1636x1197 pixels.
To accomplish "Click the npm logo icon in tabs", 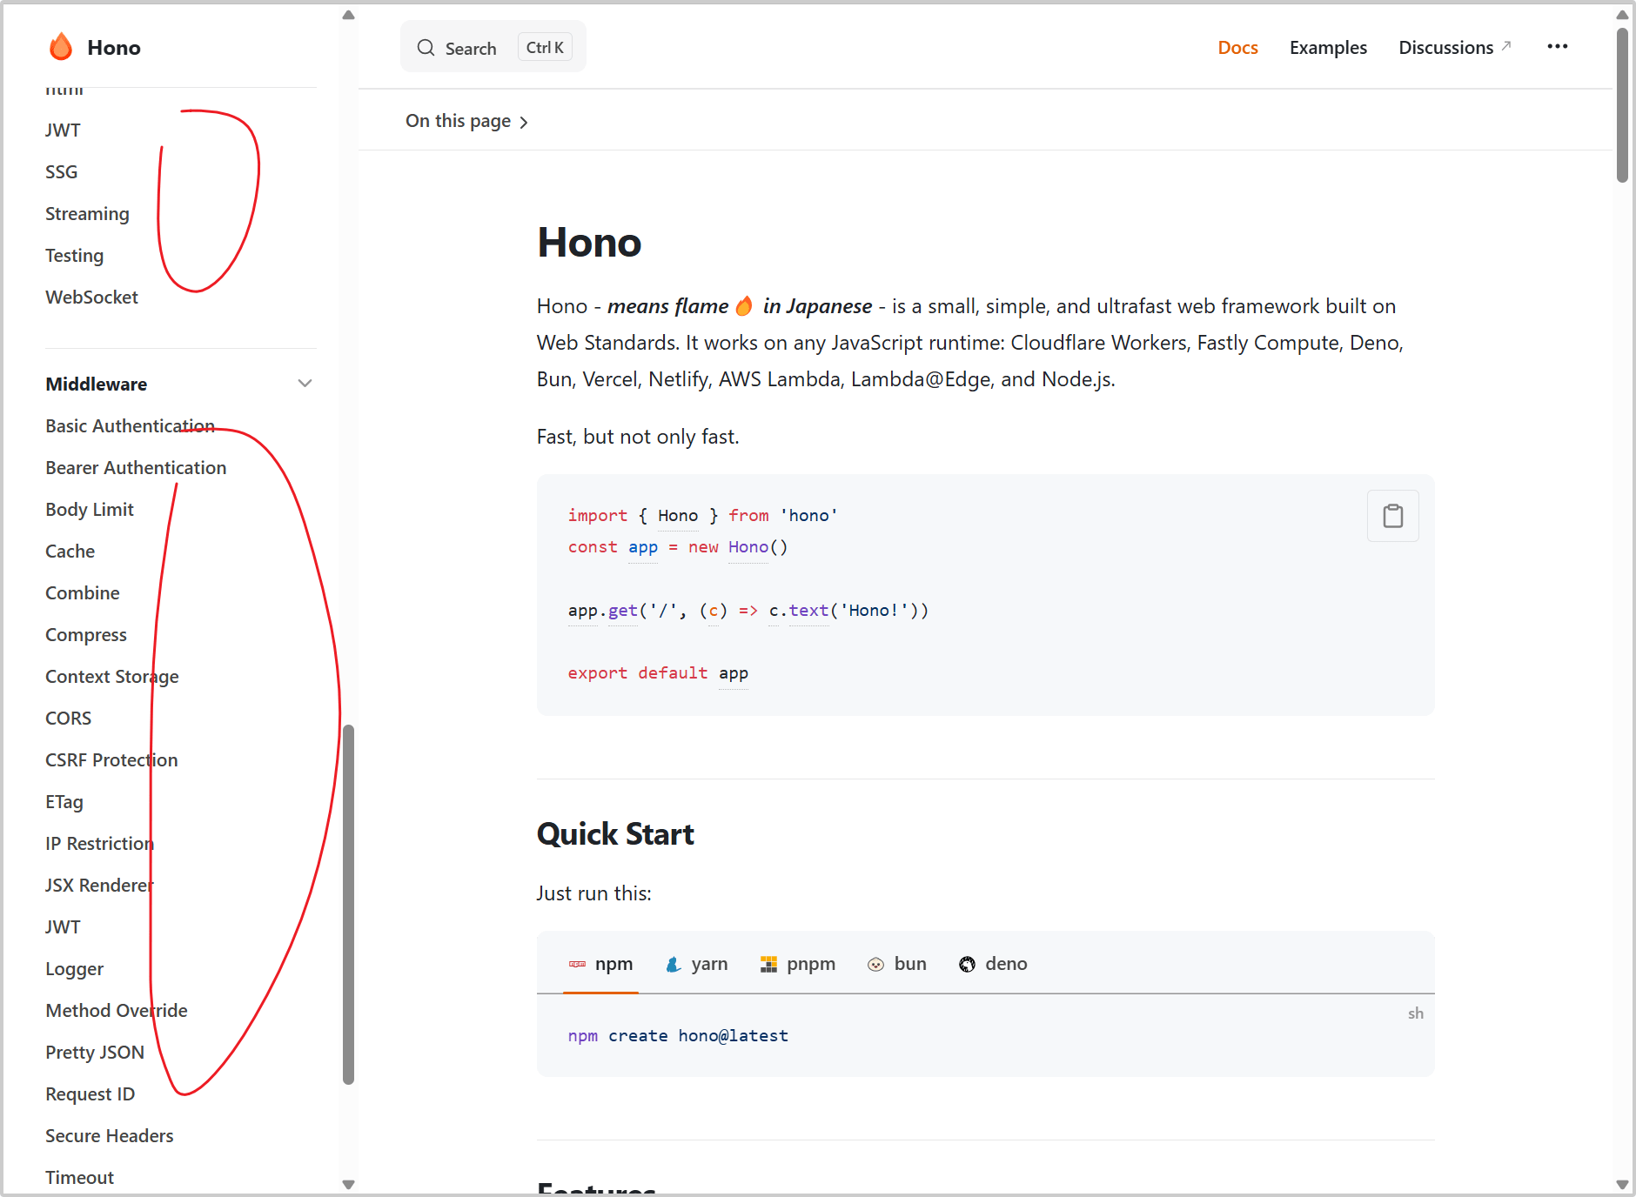I will click(x=577, y=964).
